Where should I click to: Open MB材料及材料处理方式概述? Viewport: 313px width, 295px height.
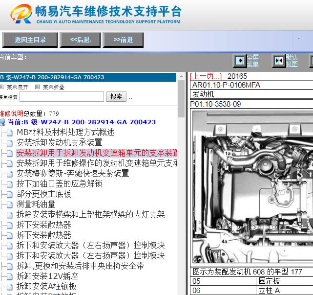click(x=65, y=133)
